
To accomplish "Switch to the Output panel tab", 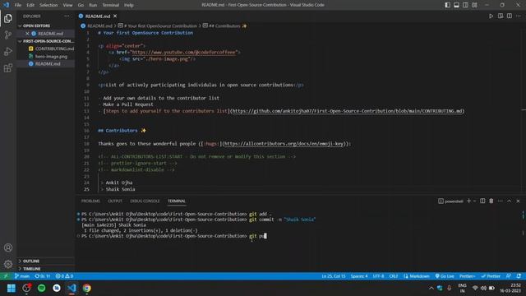I will click(x=115, y=201).
